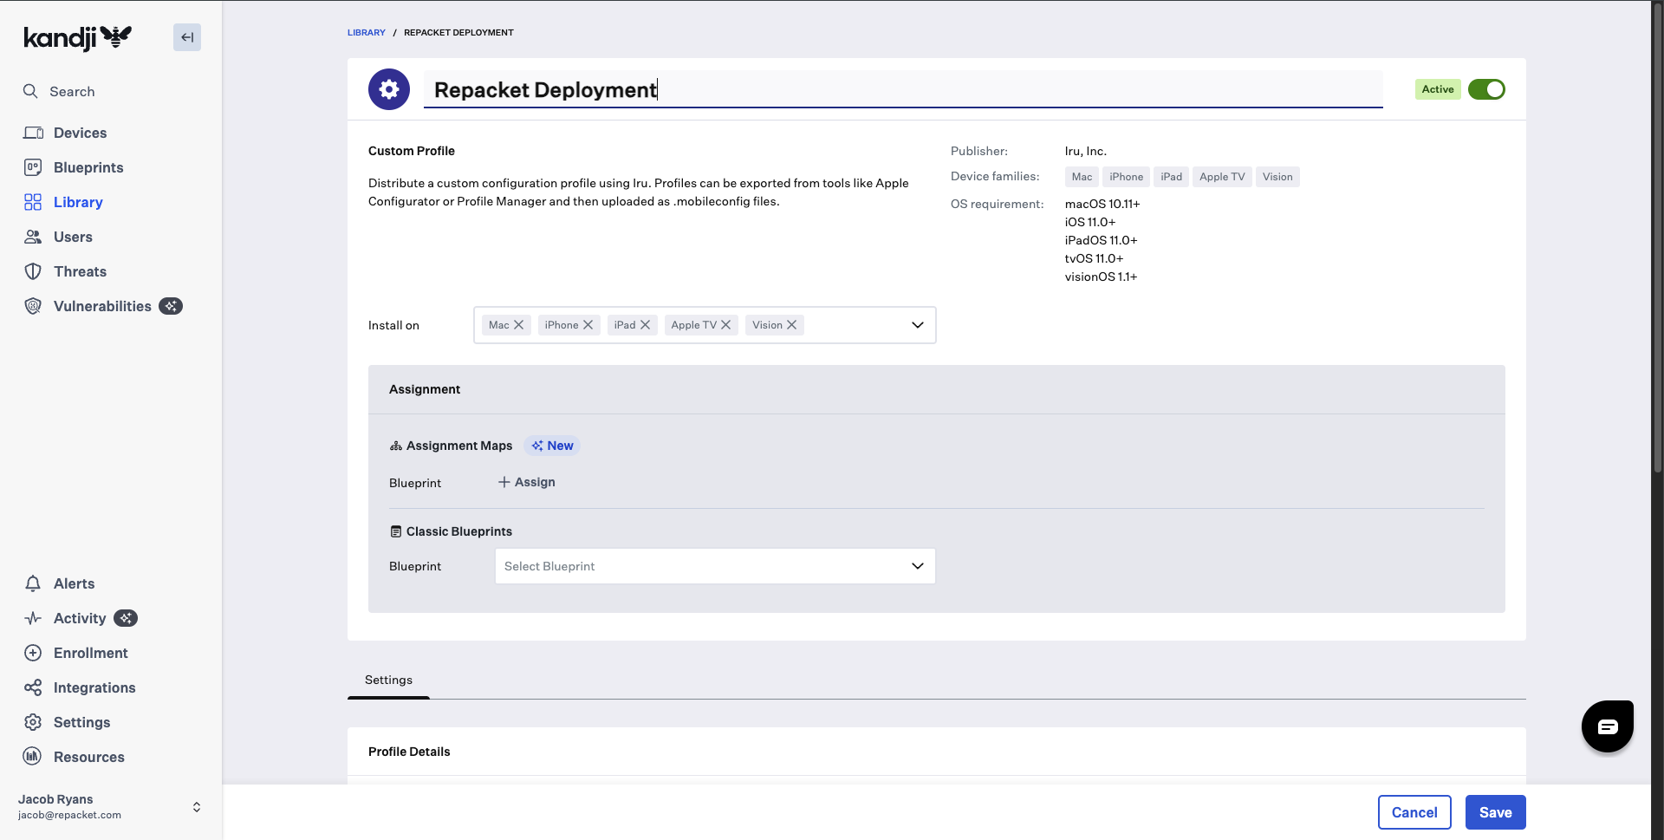This screenshot has width=1664, height=840.
Task: Expand the Jacob Ryans account menu
Action: click(x=197, y=807)
